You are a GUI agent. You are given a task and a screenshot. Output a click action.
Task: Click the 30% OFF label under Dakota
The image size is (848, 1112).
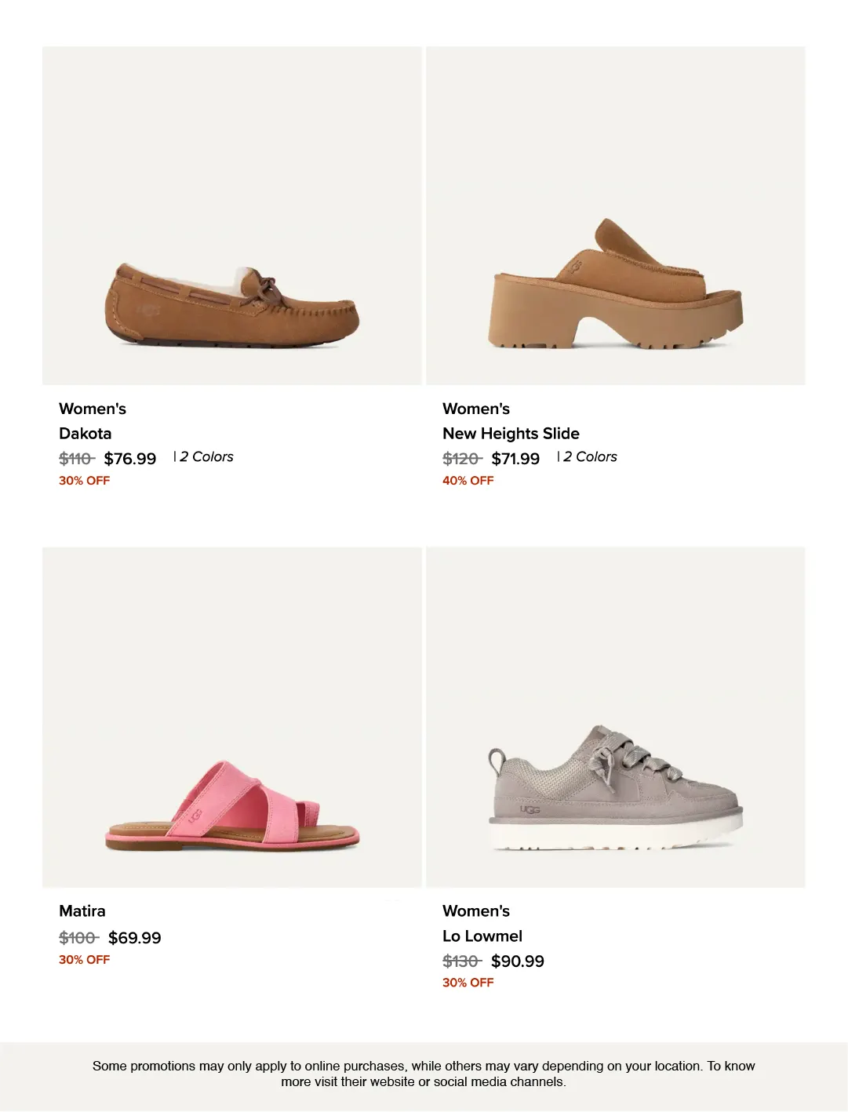click(85, 481)
